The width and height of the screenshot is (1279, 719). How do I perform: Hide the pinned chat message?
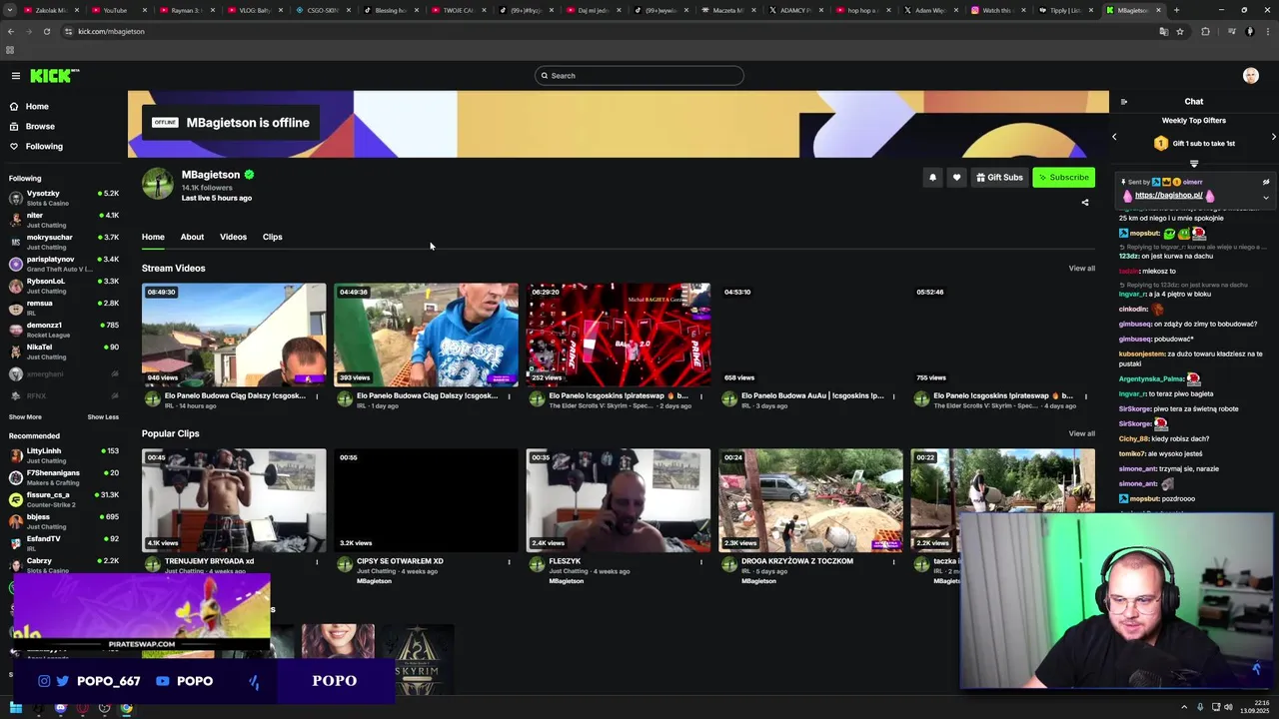tap(1266, 182)
